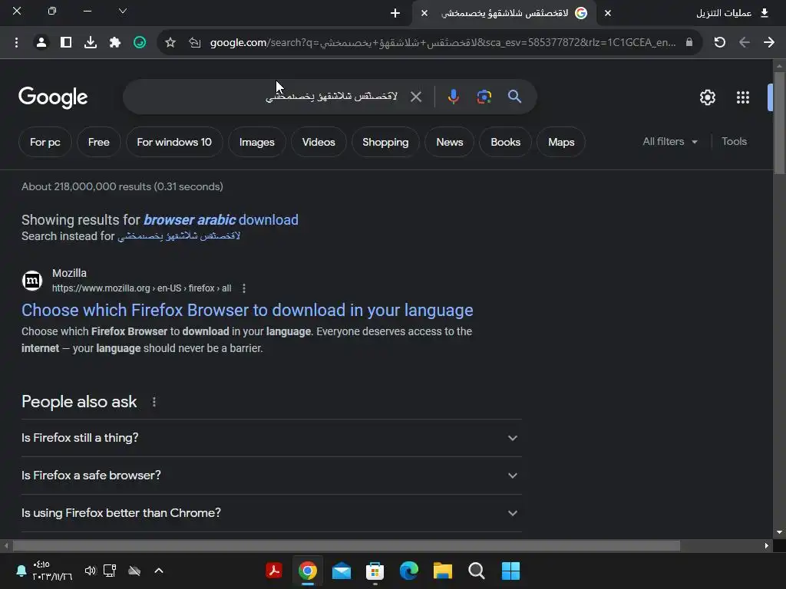786x589 pixels.
Task: Click the Chrome taskbar icon
Action: [308, 571]
